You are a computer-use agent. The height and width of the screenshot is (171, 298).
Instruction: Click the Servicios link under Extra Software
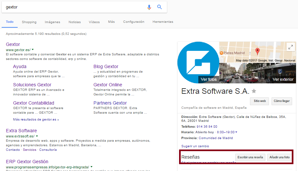29,150
